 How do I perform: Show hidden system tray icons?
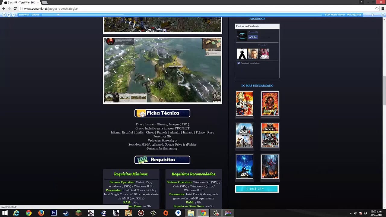pos(351,213)
